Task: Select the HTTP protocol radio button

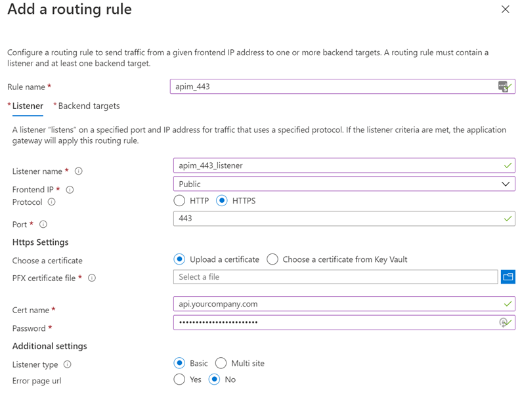Action: pyautogui.click(x=179, y=201)
